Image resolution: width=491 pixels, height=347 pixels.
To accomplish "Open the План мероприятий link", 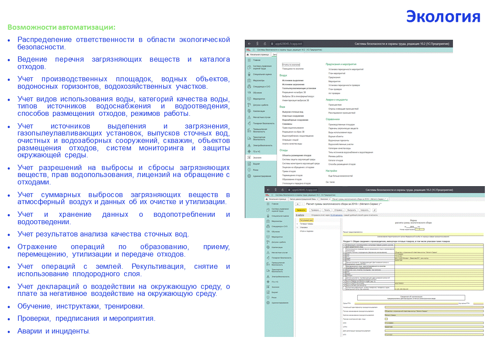I will click(337, 73).
